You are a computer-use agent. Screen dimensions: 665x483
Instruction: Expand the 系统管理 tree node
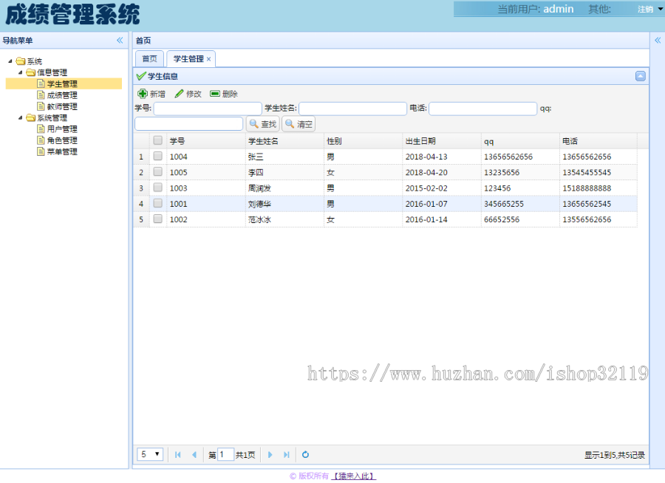point(21,117)
